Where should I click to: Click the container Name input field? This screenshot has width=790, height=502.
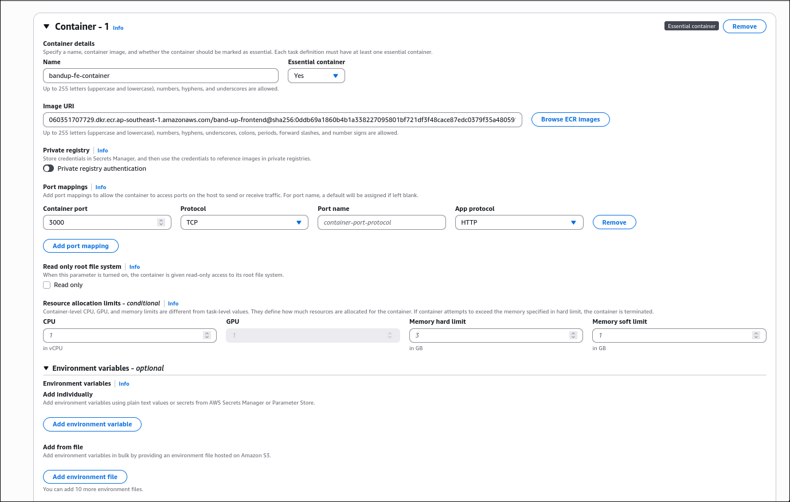pos(161,75)
